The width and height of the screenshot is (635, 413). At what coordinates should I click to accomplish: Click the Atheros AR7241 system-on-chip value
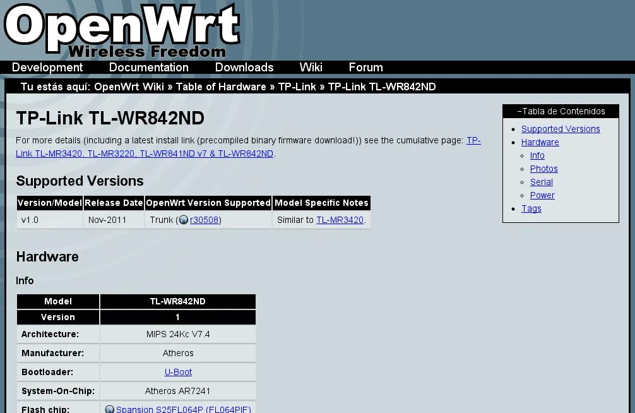tap(178, 391)
